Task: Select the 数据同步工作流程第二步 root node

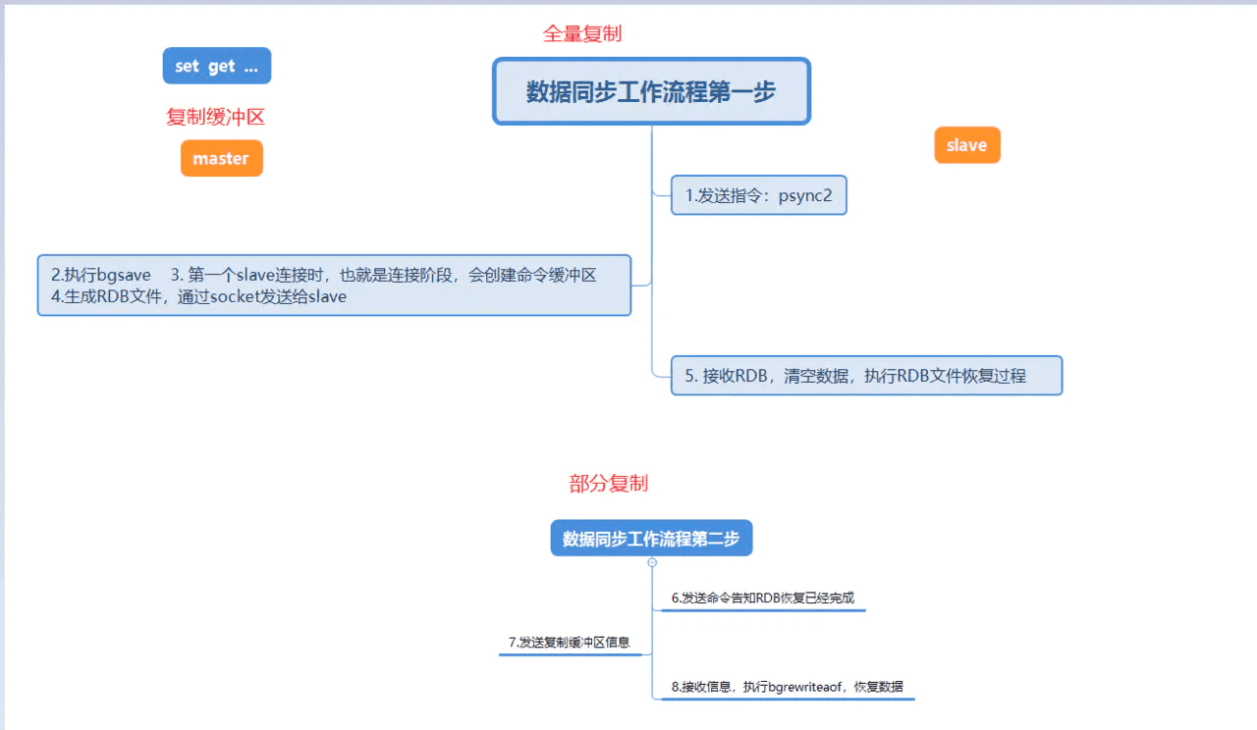Action: pyautogui.click(x=651, y=538)
